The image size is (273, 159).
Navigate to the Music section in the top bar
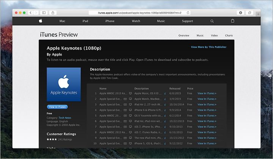click(x=161, y=21)
